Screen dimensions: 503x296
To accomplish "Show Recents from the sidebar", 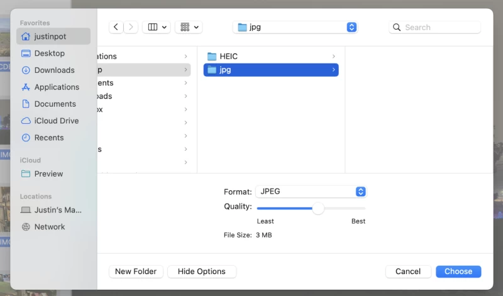I will click(x=49, y=138).
